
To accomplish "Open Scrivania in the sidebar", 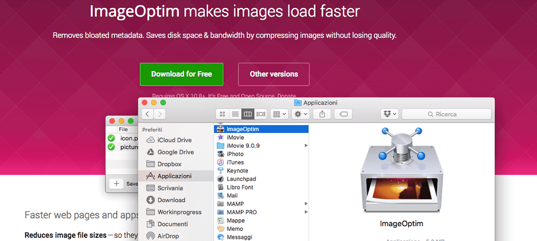I will (176, 188).
